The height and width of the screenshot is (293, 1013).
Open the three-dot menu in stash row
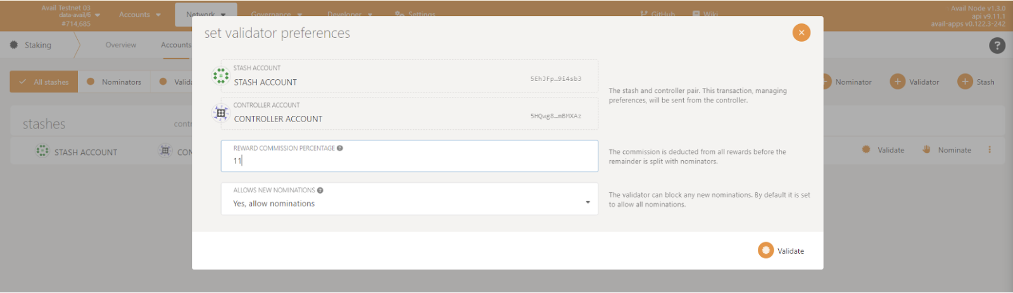[x=990, y=150]
